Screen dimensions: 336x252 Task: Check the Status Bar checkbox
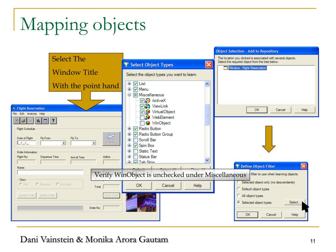coord(136,157)
